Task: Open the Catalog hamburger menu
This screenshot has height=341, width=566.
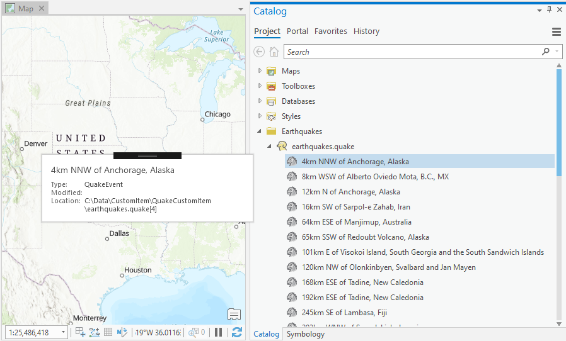Action: tap(557, 31)
